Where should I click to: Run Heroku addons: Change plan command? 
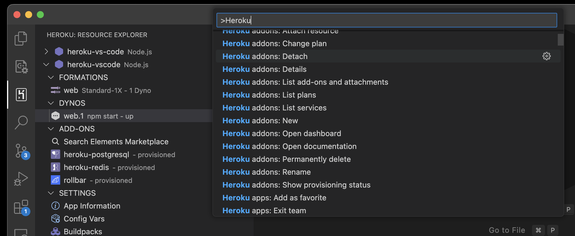coord(388,44)
